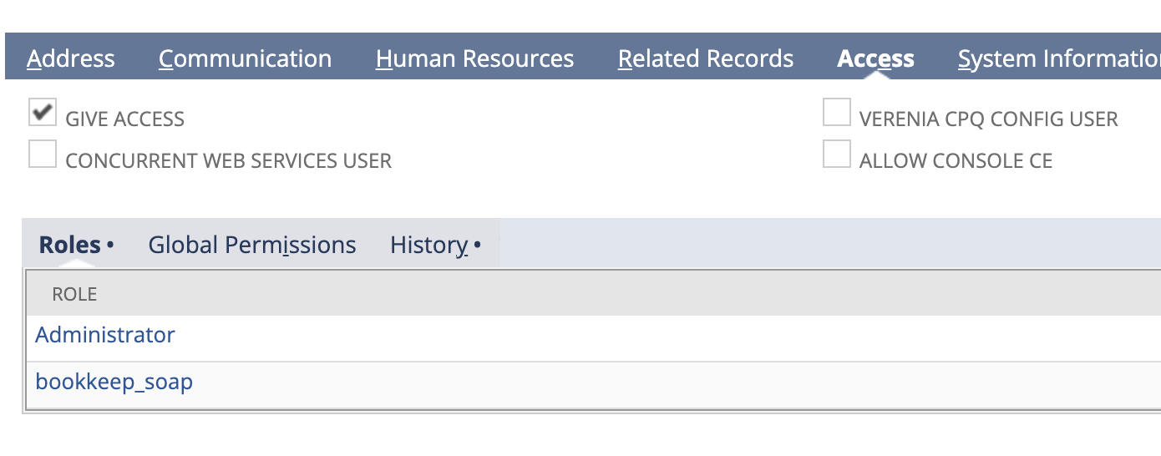The width and height of the screenshot is (1161, 456).
Task: Tick the Verenia CPQ Config User checkbox
Action: pos(836,113)
